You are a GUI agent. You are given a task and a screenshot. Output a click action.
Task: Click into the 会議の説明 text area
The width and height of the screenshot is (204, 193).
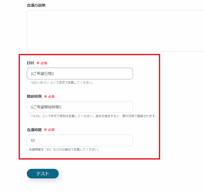115,31
